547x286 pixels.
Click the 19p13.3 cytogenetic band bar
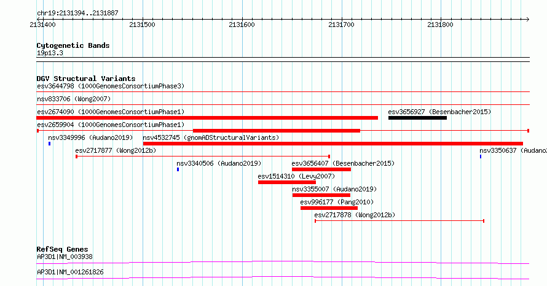pyautogui.click(x=283, y=60)
